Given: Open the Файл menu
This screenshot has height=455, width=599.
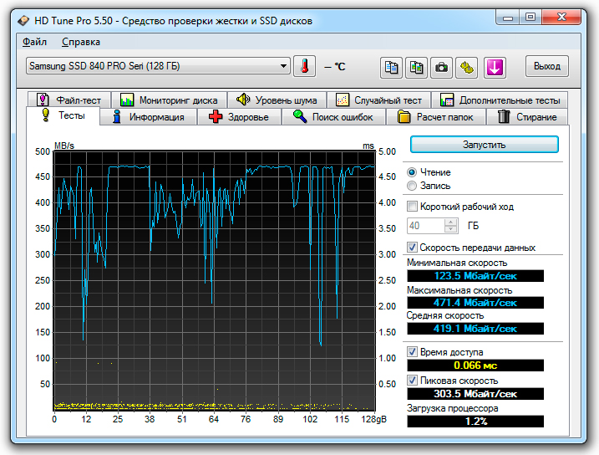Looking at the screenshot, I should click(x=34, y=42).
